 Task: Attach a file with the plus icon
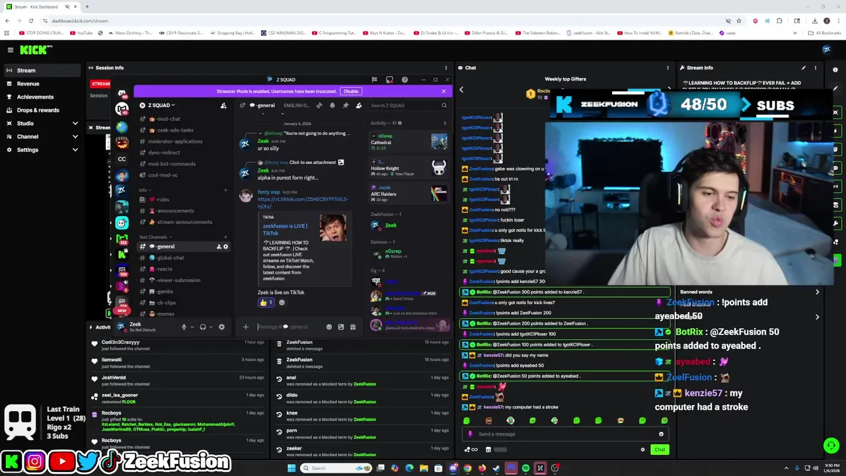click(246, 327)
